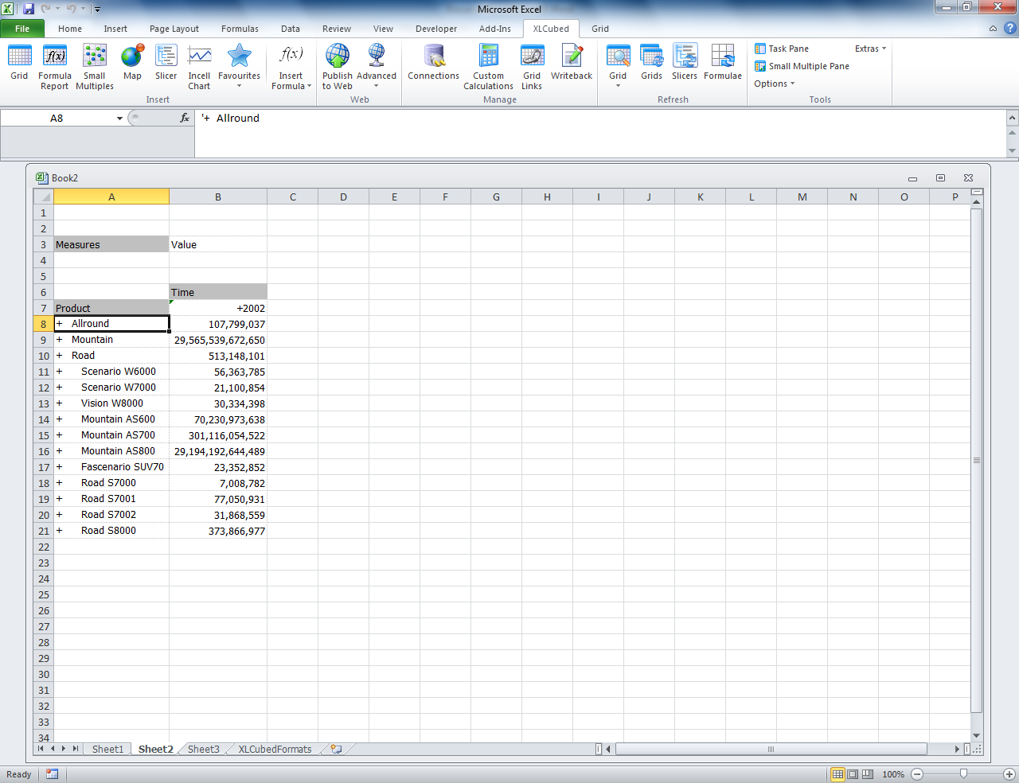Open the Connections manager
Image resolution: width=1019 pixels, height=783 pixels.
pos(433,63)
